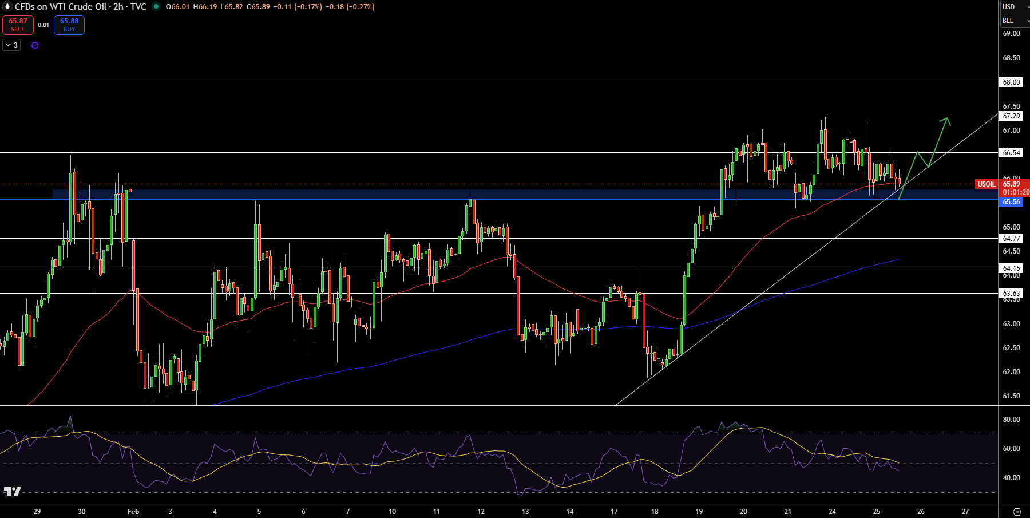Image resolution: width=1030 pixels, height=518 pixels.
Task: Click the blue 65.56 price label
Action: click(x=1011, y=202)
